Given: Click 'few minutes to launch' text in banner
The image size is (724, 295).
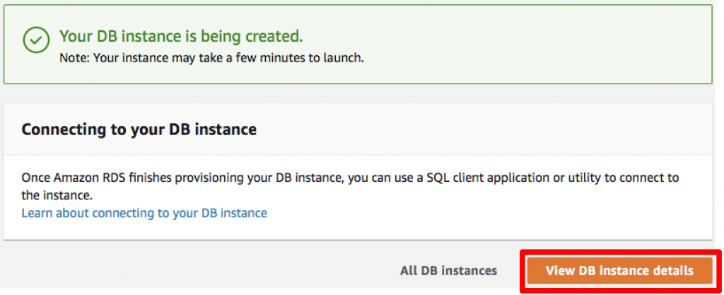Looking at the screenshot, I should [310, 59].
